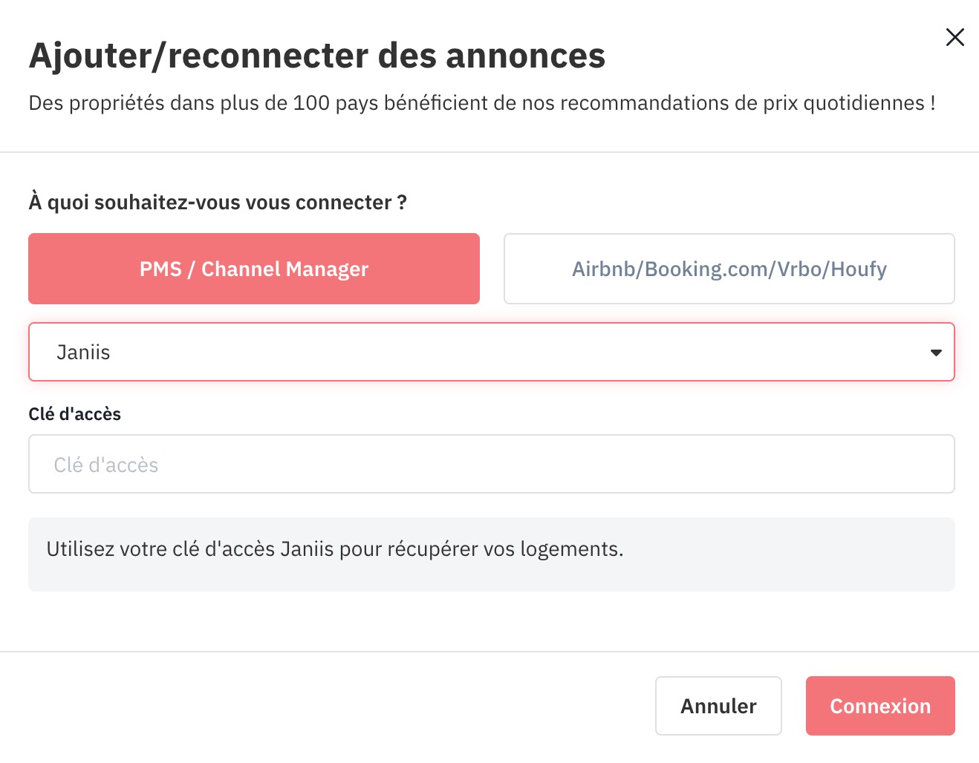Click the Annuler button
This screenshot has width=979, height=763.
[x=718, y=706]
